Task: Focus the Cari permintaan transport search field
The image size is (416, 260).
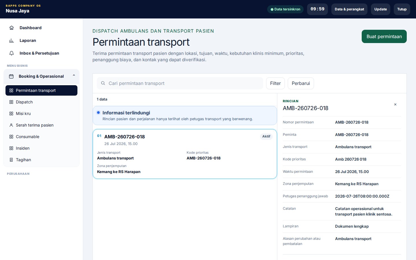Action: click(180, 83)
